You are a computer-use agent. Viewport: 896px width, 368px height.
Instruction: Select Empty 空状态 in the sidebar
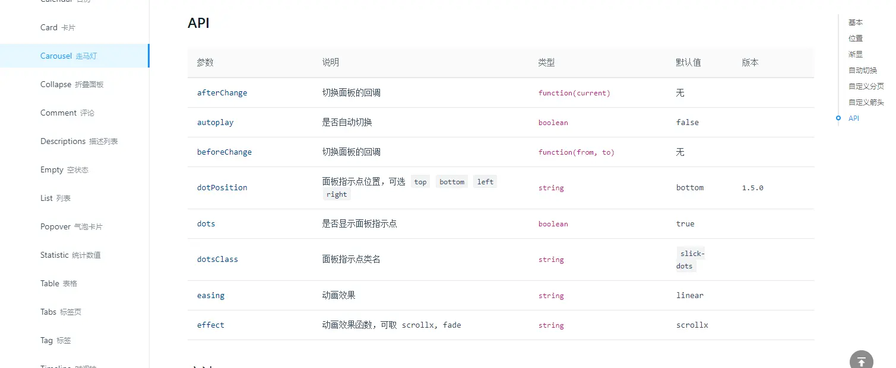click(64, 169)
